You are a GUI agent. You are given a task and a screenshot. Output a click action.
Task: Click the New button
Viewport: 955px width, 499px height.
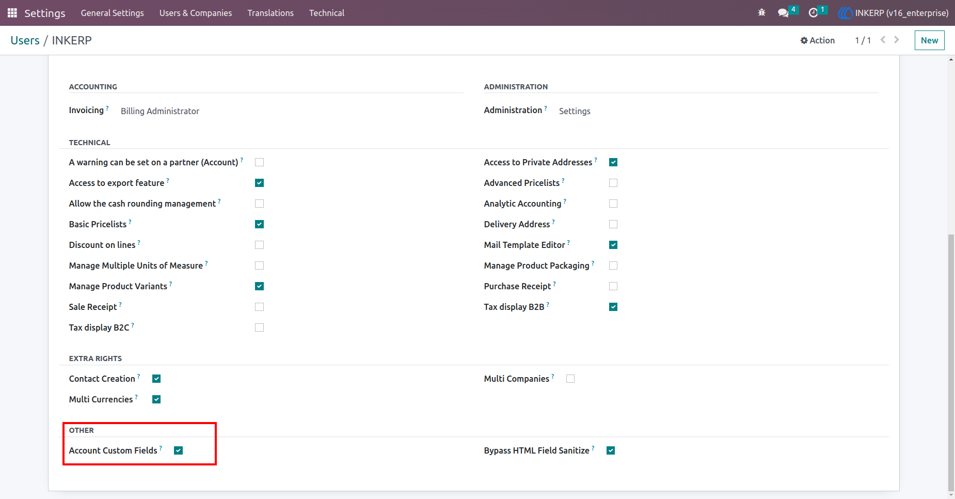coord(929,40)
